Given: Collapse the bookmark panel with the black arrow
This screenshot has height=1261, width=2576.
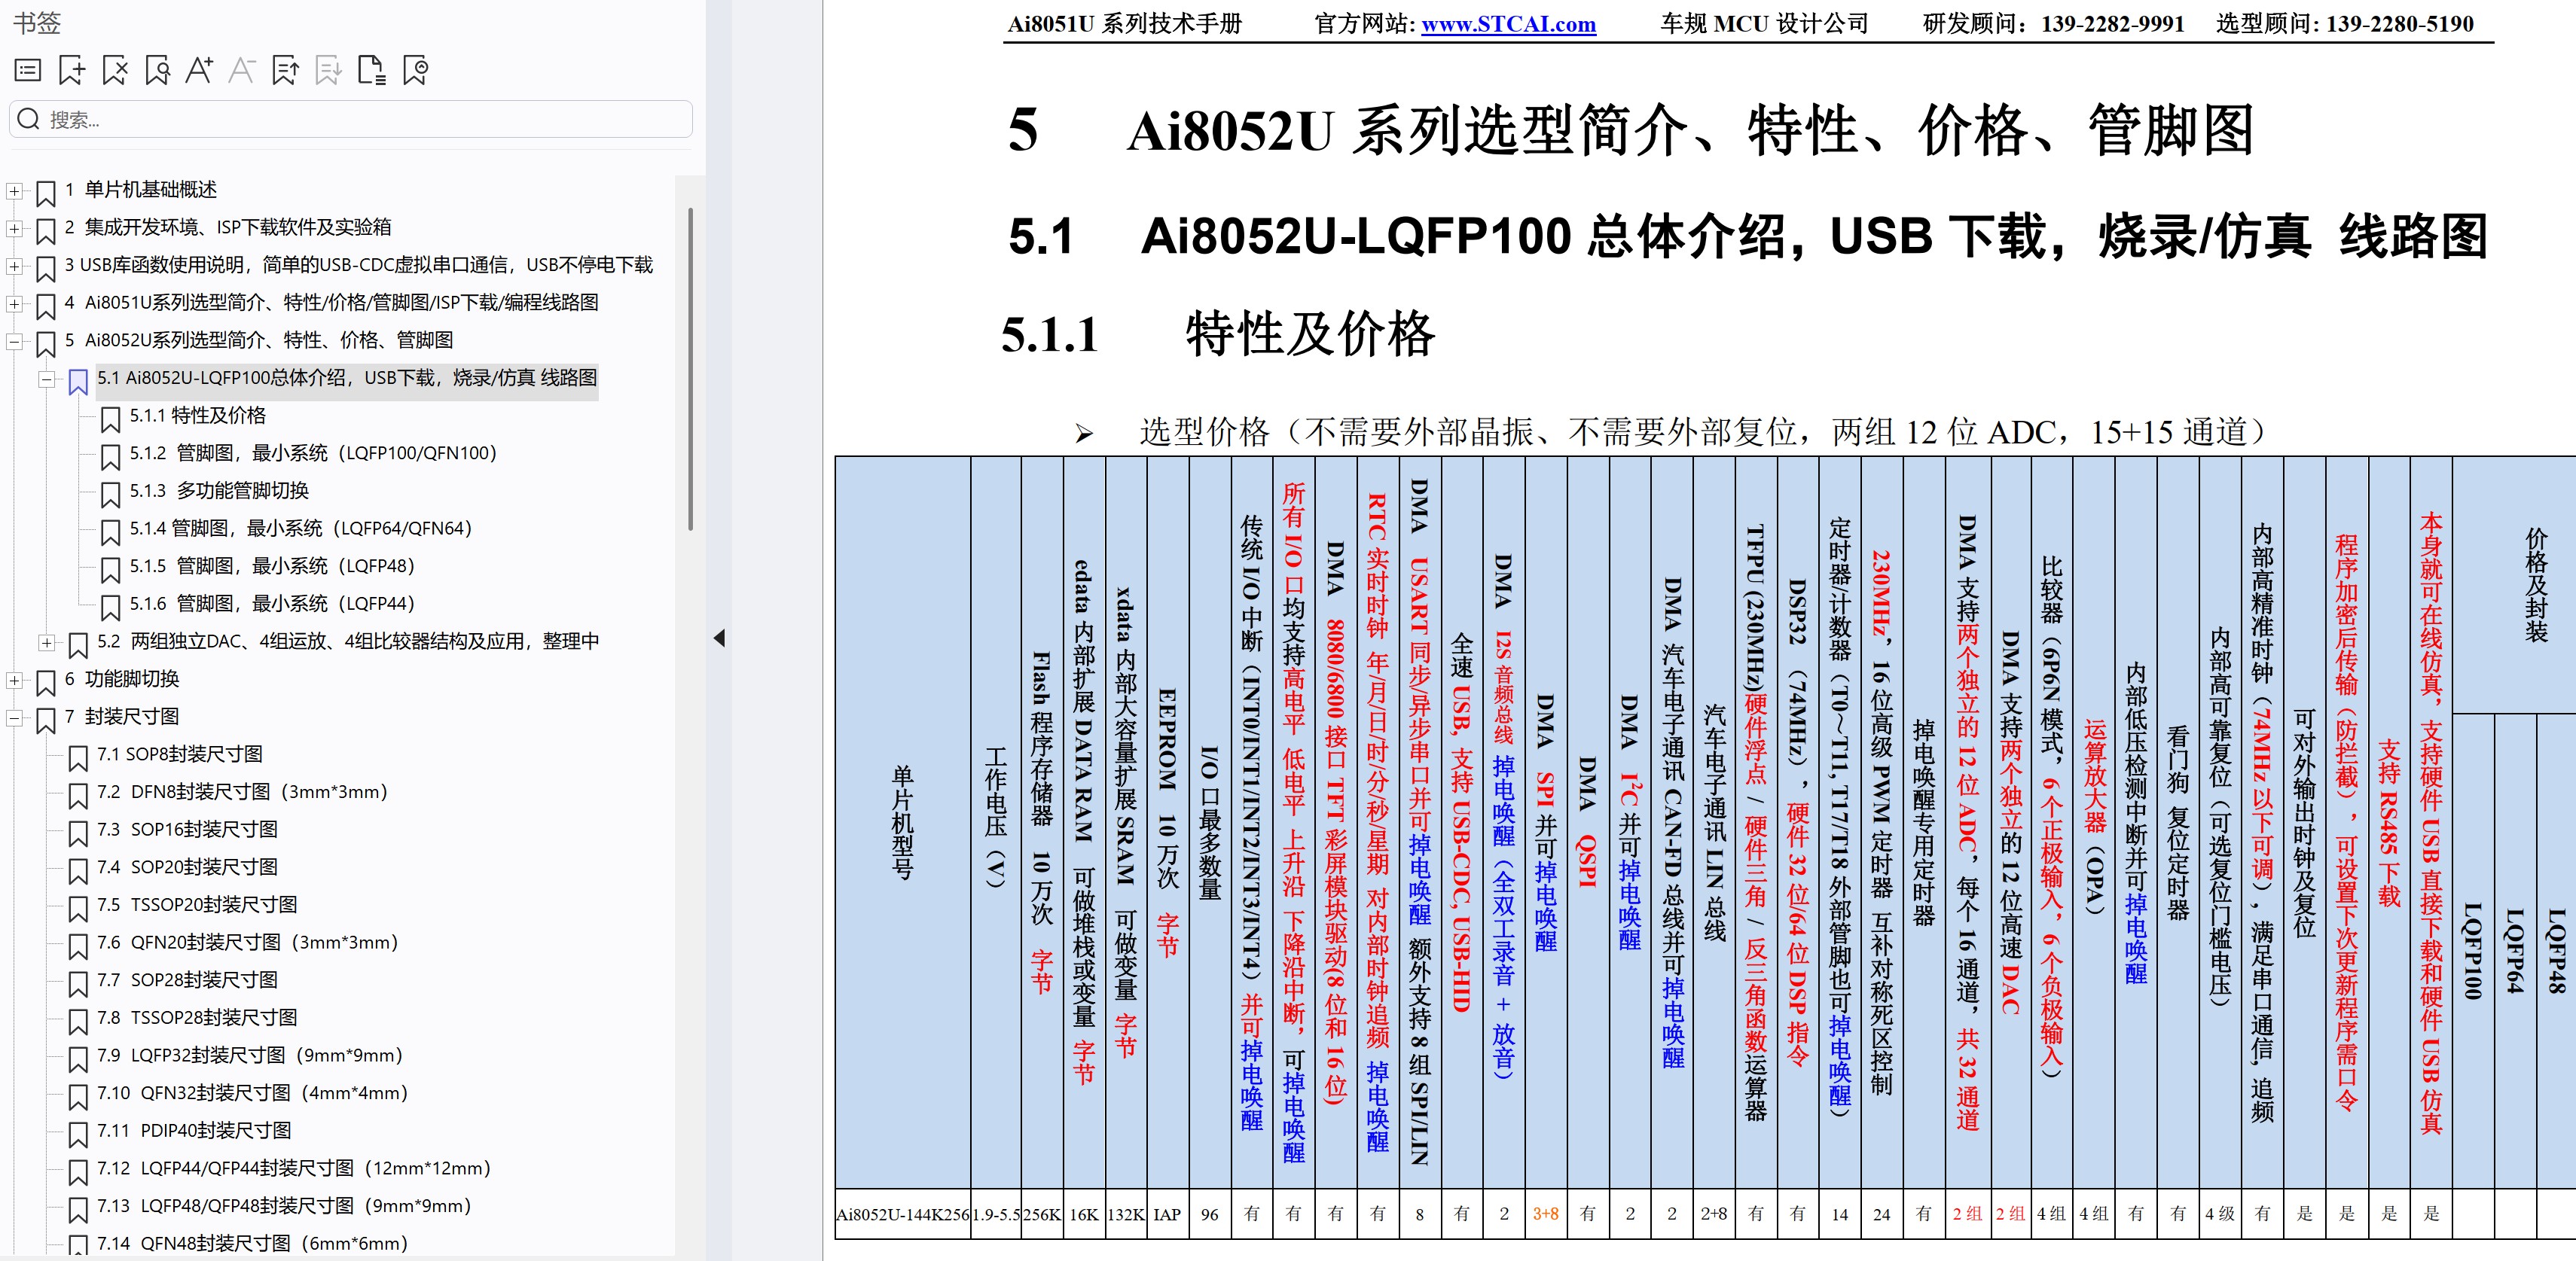Looking at the screenshot, I should 719,638.
